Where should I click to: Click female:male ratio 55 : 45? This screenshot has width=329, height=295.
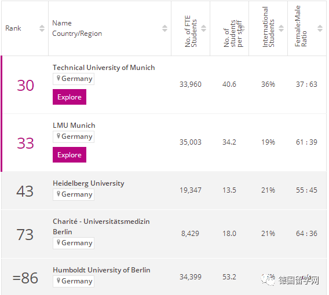coord(307,190)
